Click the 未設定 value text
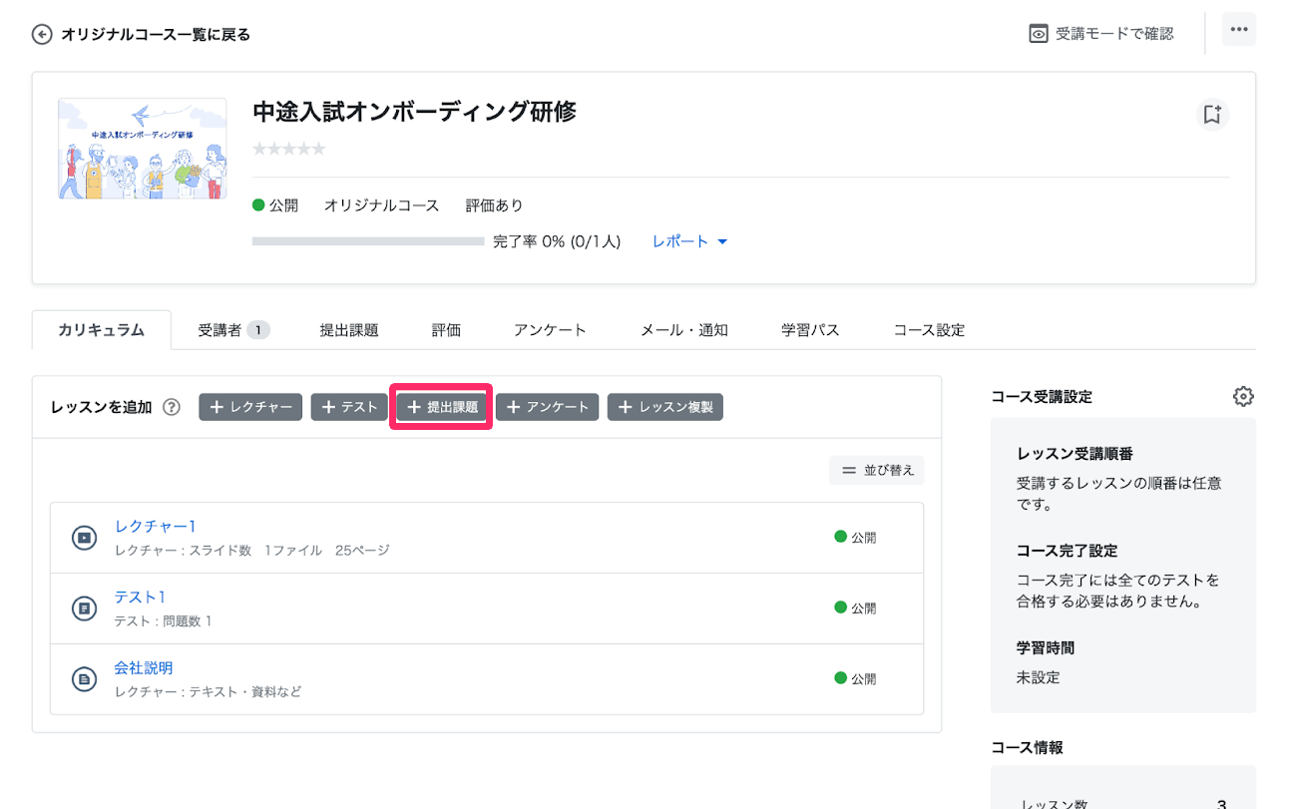Viewport: 1290px width, 809px height. coord(1039,678)
